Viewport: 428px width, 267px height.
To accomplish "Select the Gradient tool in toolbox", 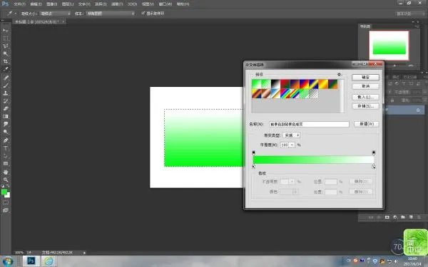I will [6, 116].
